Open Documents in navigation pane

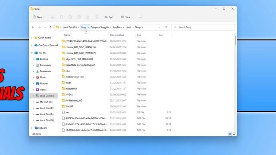click(44, 65)
